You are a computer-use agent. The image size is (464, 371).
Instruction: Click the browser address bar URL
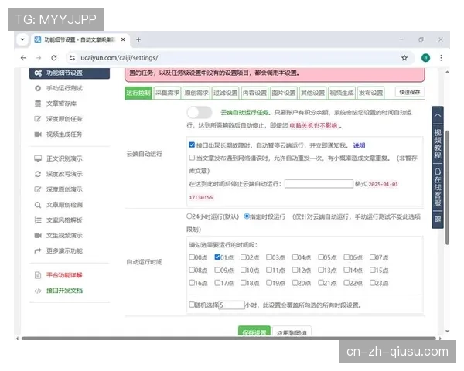point(119,58)
